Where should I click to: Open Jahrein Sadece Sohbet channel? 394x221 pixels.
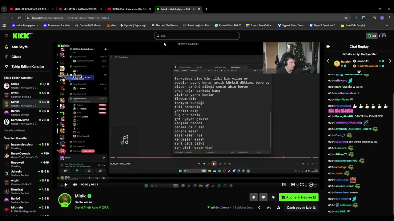pyautogui.click(x=26, y=173)
